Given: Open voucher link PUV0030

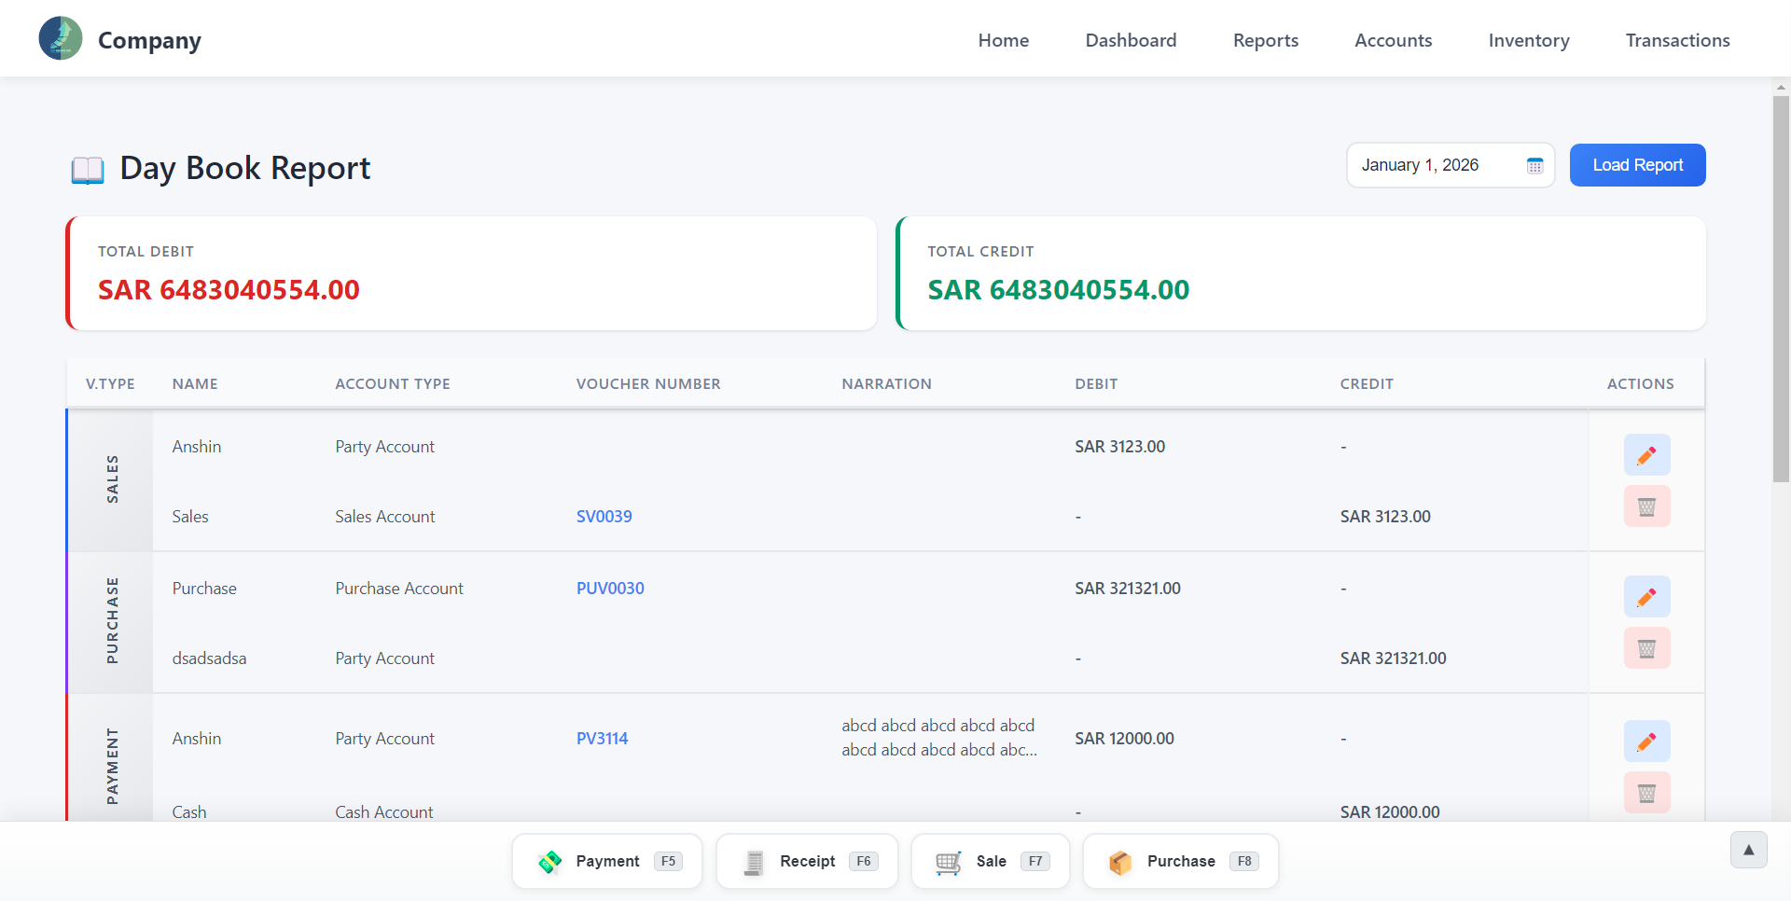Looking at the screenshot, I should pos(610,589).
